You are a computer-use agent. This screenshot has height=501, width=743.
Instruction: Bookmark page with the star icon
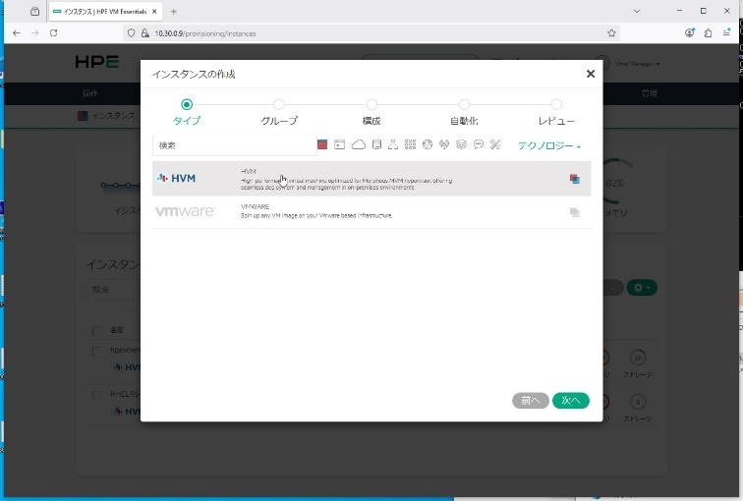coord(612,32)
